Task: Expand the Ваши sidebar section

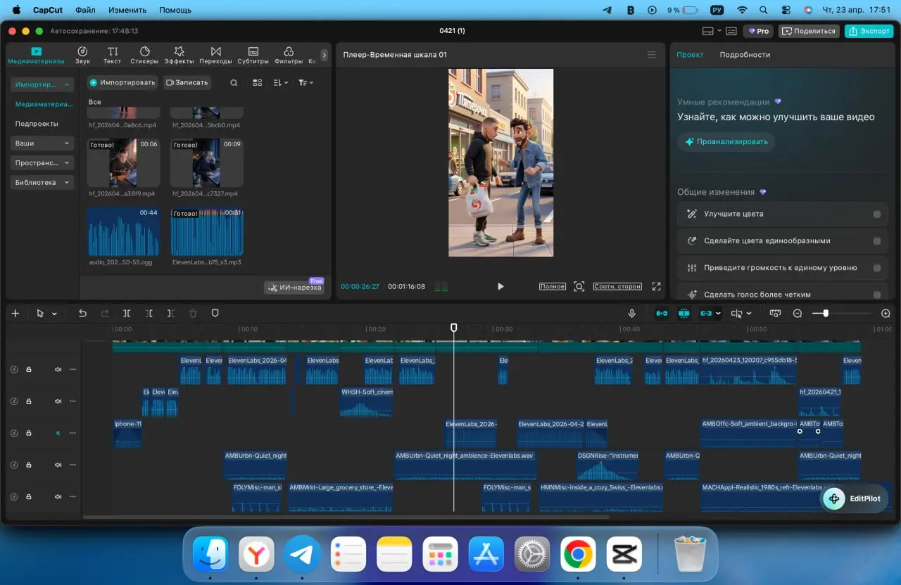Action: [x=42, y=143]
